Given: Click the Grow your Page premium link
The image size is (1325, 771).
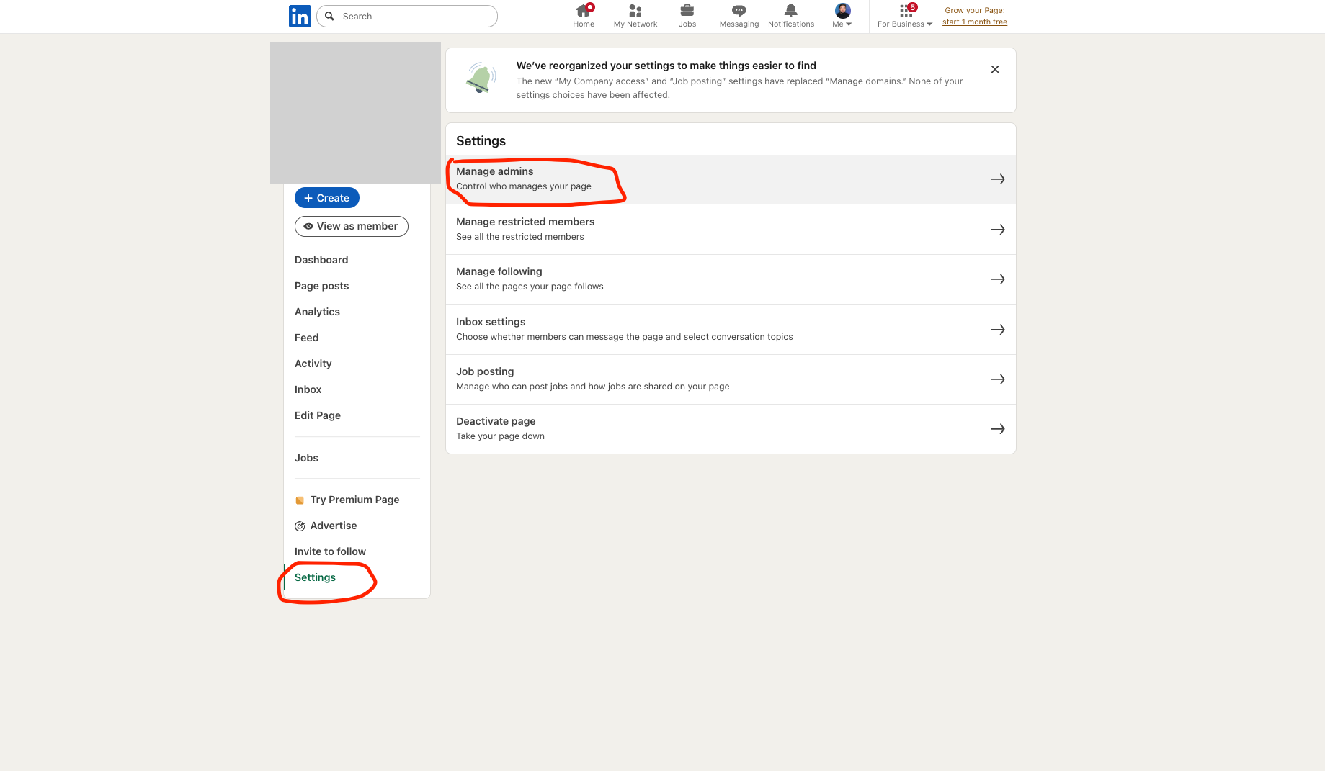Looking at the screenshot, I should tap(975, 16).
